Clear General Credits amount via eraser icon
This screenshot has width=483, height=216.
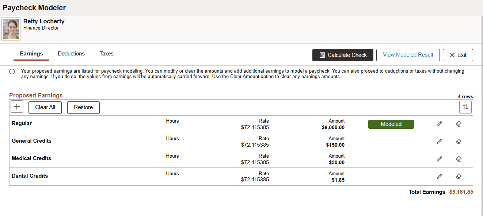point(459,141)
